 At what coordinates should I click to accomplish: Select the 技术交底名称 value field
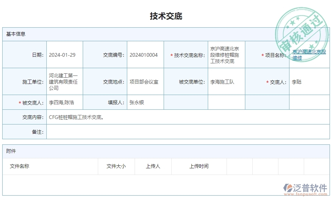coord(226,55)
